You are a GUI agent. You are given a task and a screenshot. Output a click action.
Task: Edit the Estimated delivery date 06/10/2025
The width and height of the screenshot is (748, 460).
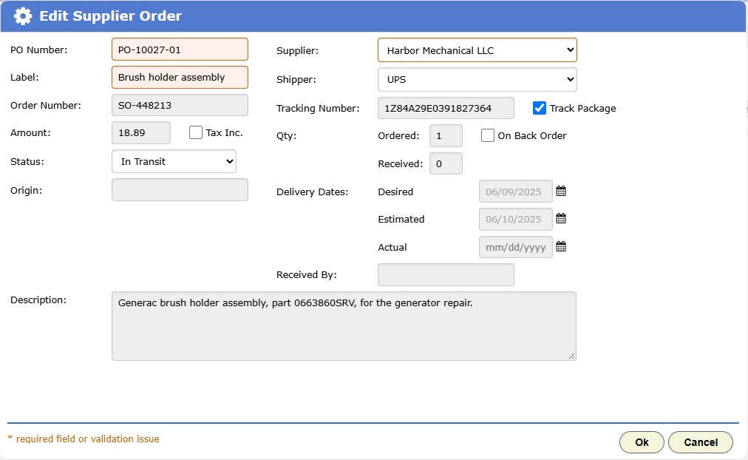(x=516, y=219)
